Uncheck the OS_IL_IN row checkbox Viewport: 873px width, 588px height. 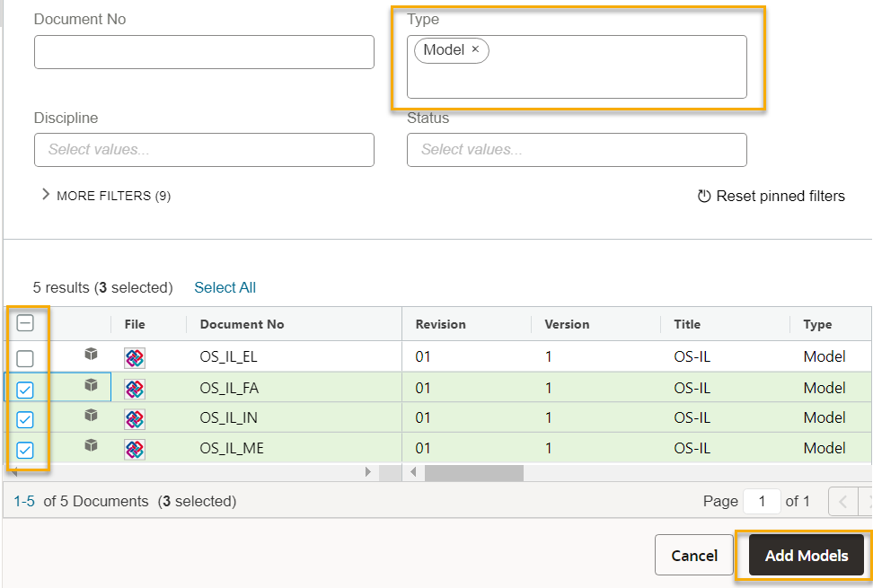[25, 419]
